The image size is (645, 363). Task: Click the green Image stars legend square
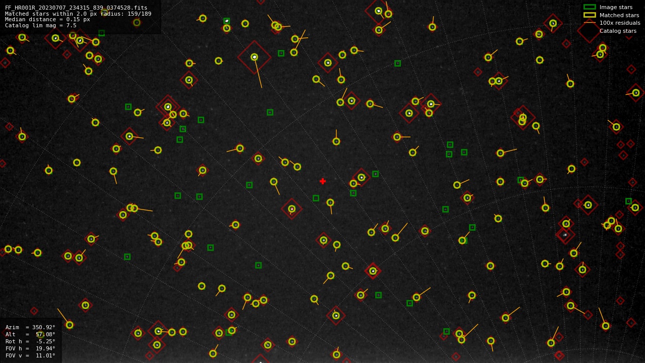[590, 7]
